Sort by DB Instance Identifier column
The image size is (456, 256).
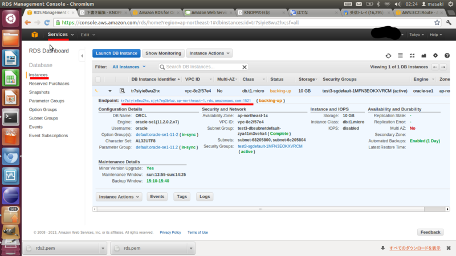155,79
